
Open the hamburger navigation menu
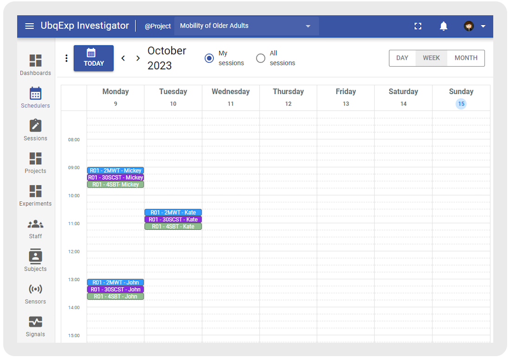coord(29,26)
